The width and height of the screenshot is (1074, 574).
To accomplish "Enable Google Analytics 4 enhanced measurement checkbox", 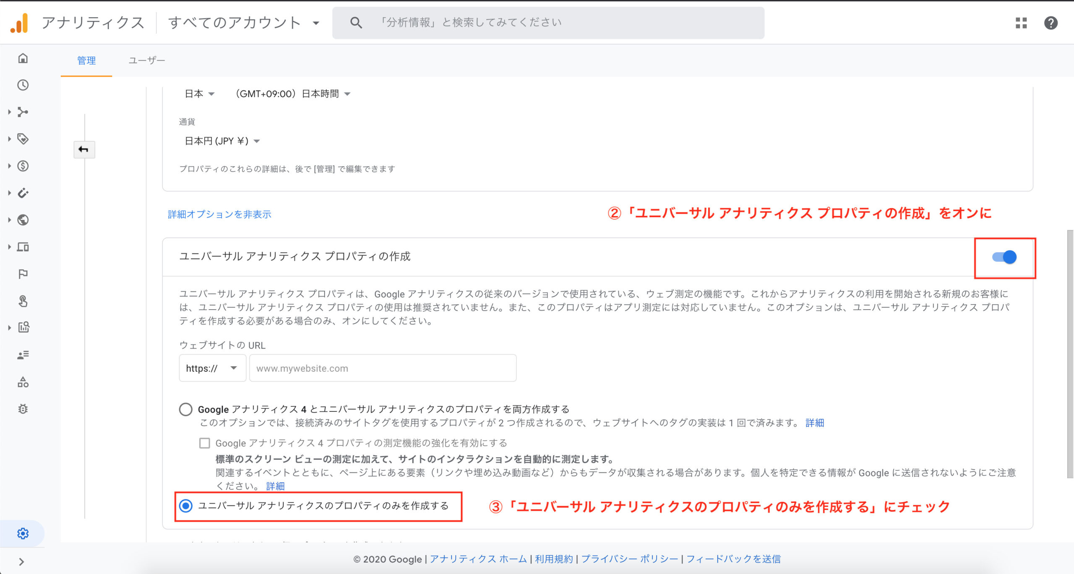I will pyautogui.click(x=204, y=442).
